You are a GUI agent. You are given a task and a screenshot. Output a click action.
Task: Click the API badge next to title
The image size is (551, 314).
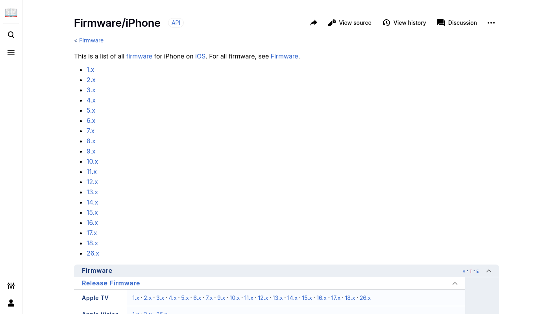click(x=176, y=23)
